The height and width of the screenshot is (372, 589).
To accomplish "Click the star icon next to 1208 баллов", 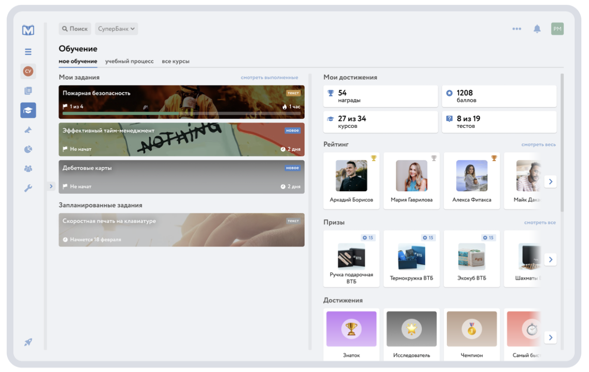I will (x=449, y=93).
